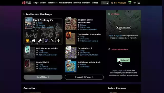Select the running figure marker icon
Viewport: 164px width, 93px height.
click(40, 41)
